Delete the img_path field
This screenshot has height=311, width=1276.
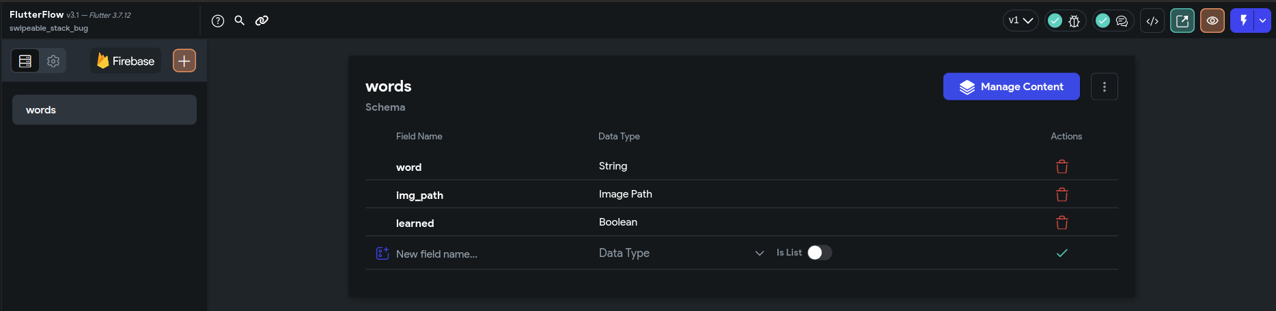tap(1062, 195)
